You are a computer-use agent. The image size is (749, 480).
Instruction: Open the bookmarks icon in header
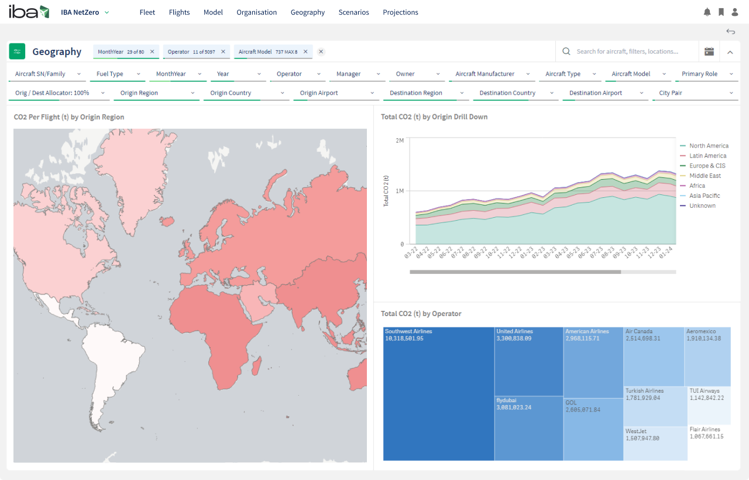[x=721, y=12]
